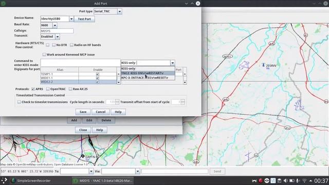Check to timeslot transmissions checkbox

pos(19,102)
